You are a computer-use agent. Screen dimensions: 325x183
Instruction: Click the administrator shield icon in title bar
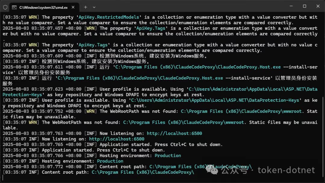pyautogui.click(x=5, y=7)
